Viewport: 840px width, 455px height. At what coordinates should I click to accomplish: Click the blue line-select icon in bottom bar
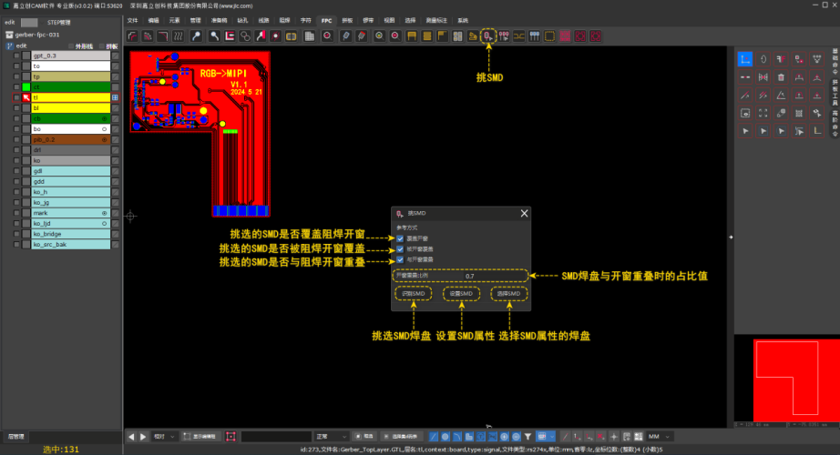click(434, 437)
